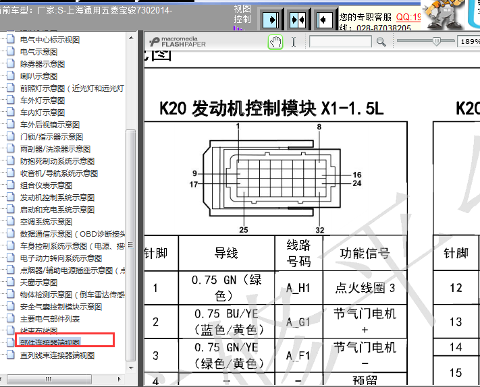Screen dimensions: 480x387
Task: Click the Macromedia FlashPaper logo
Action: click(x=178, y=42)
